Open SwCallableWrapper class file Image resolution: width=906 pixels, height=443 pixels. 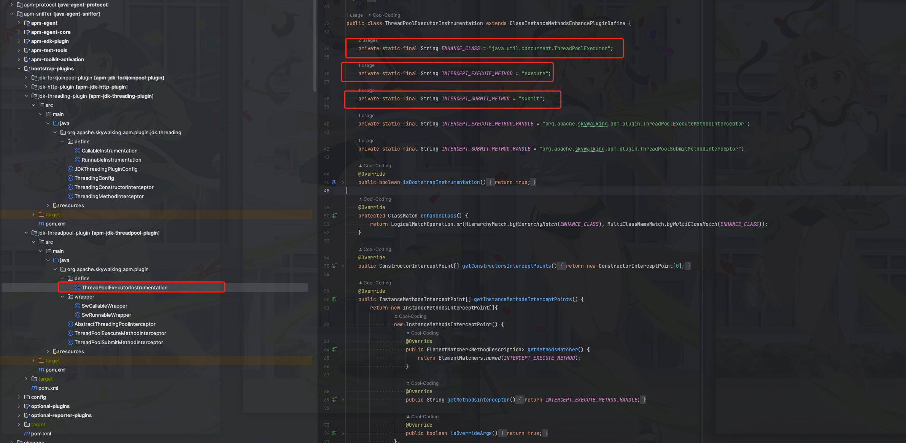click(104, 306)
